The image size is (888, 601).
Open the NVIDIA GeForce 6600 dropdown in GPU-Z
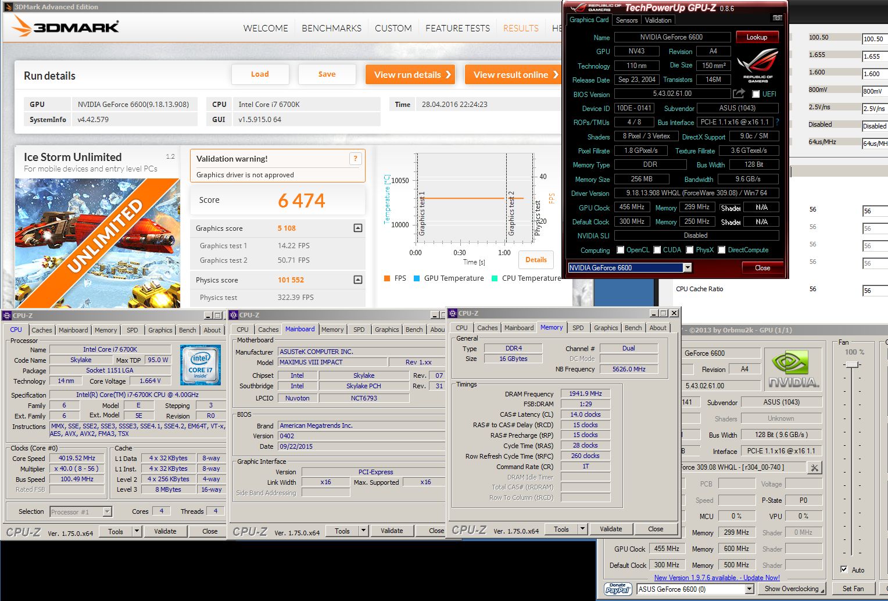coord(688,268)
